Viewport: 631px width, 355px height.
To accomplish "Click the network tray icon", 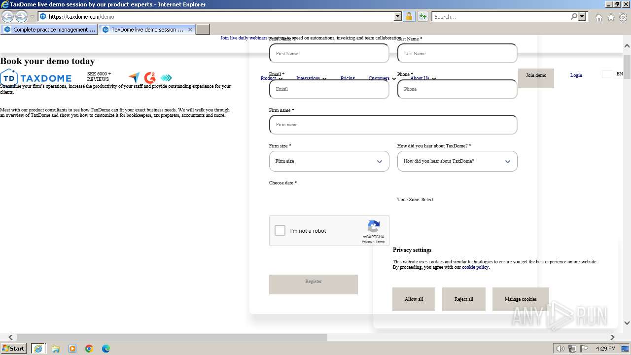I will (572, 349).
